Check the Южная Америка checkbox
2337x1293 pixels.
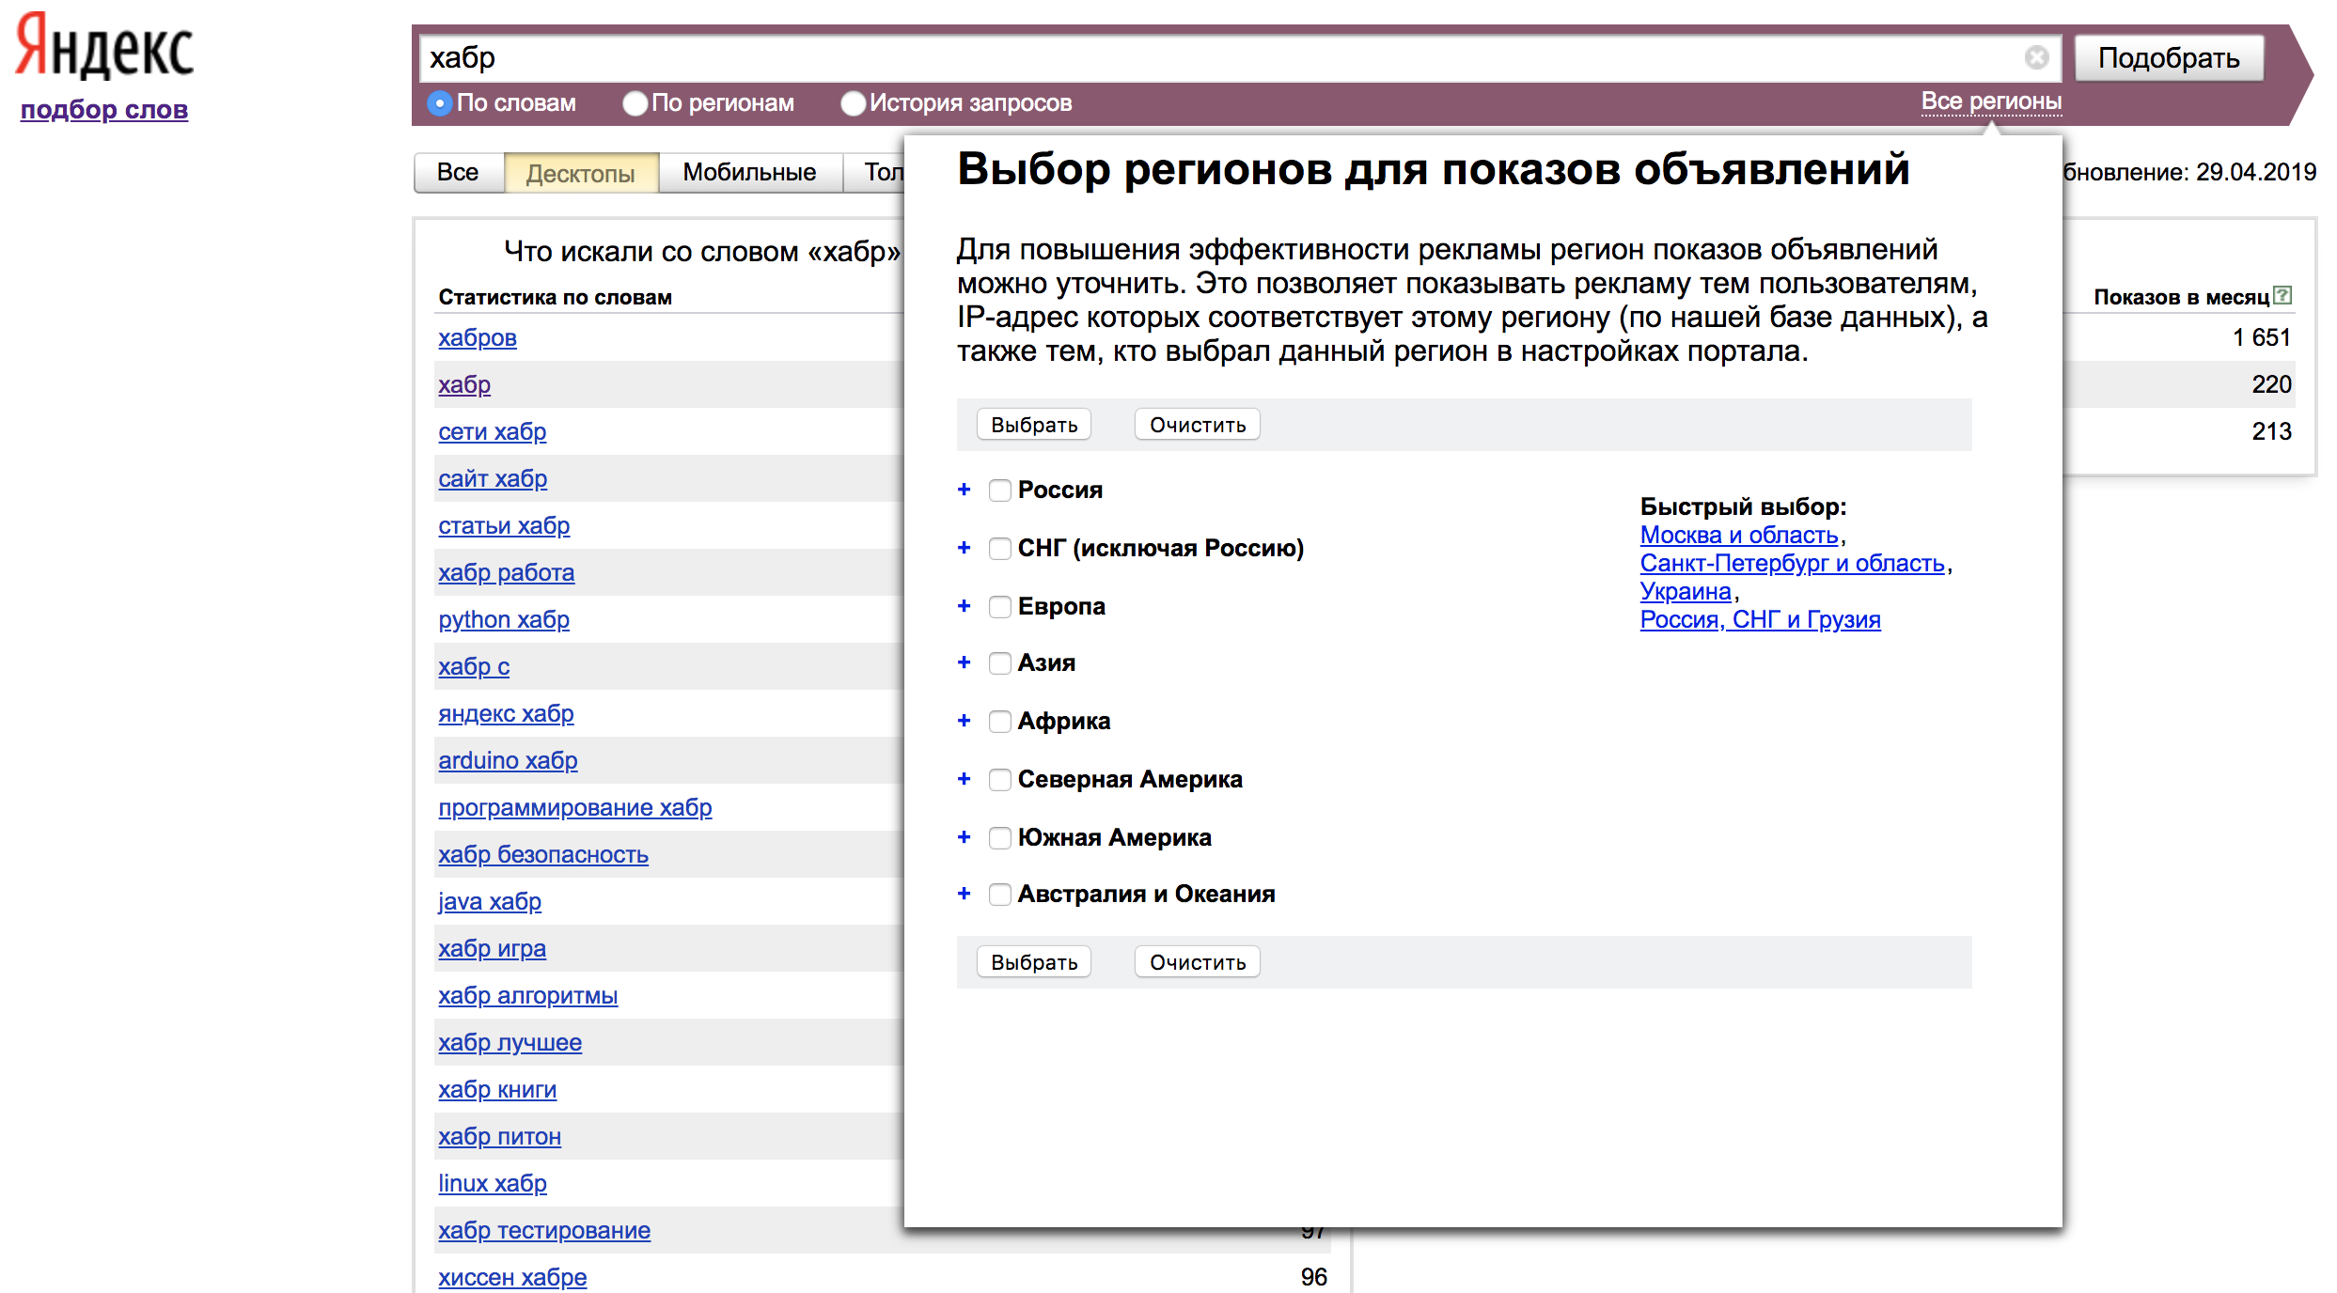pos(1000,838)
